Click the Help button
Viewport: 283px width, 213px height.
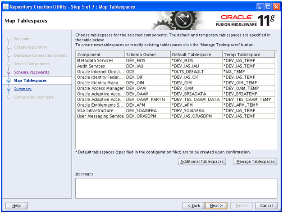(16, 206)
